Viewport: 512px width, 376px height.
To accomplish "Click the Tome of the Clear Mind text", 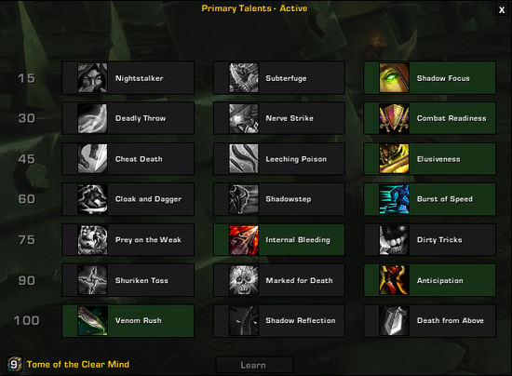I will click(78, 364).
